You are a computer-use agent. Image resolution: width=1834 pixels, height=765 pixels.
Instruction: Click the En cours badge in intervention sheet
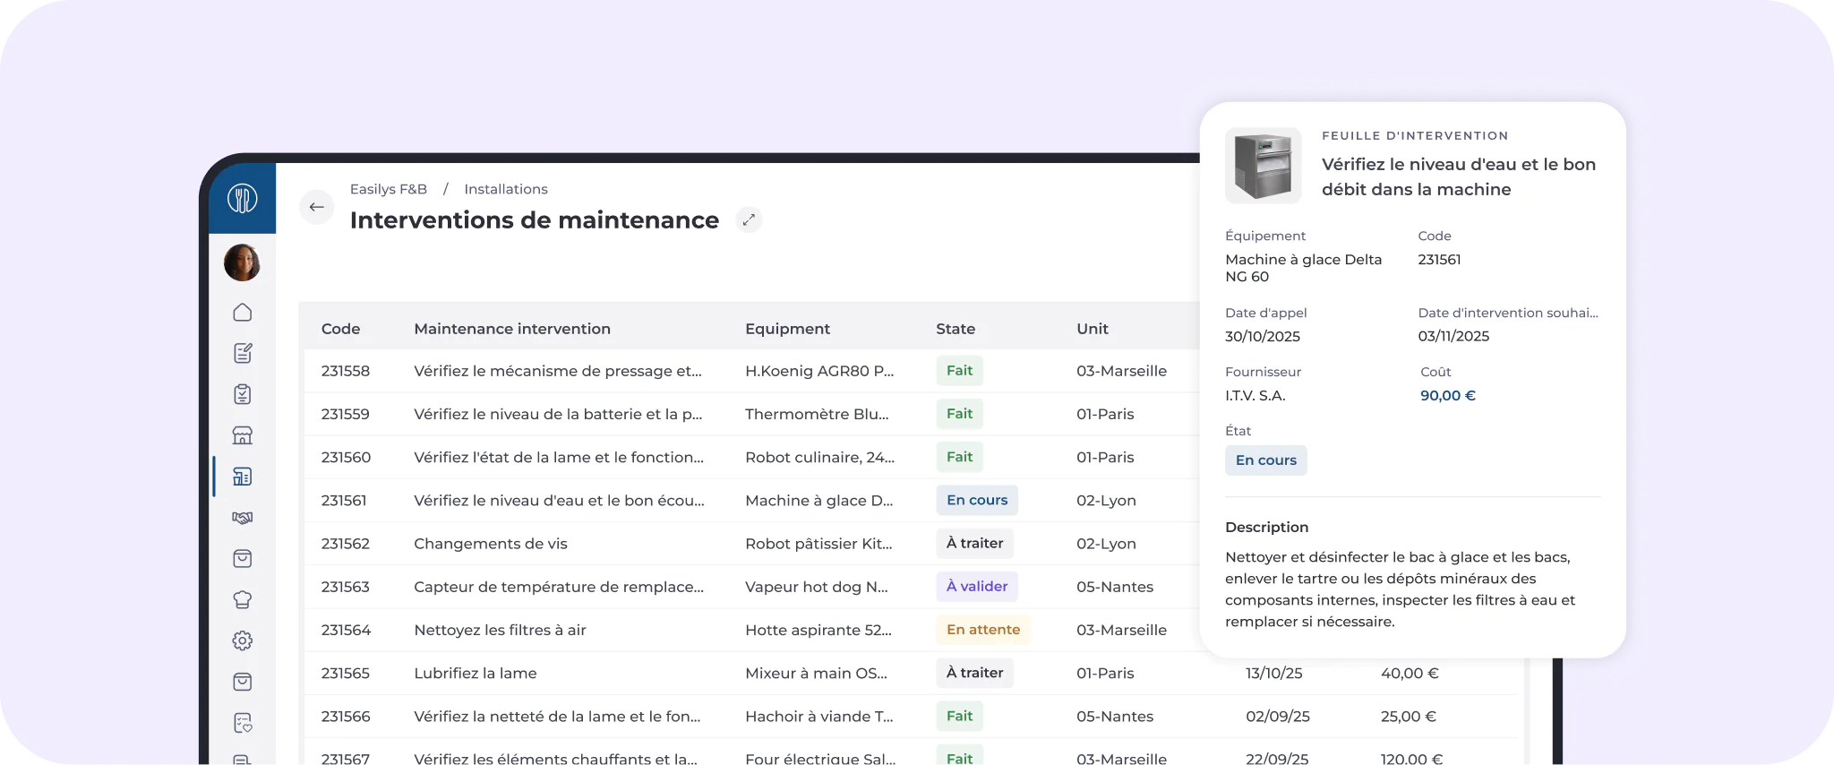[1265, 460]
